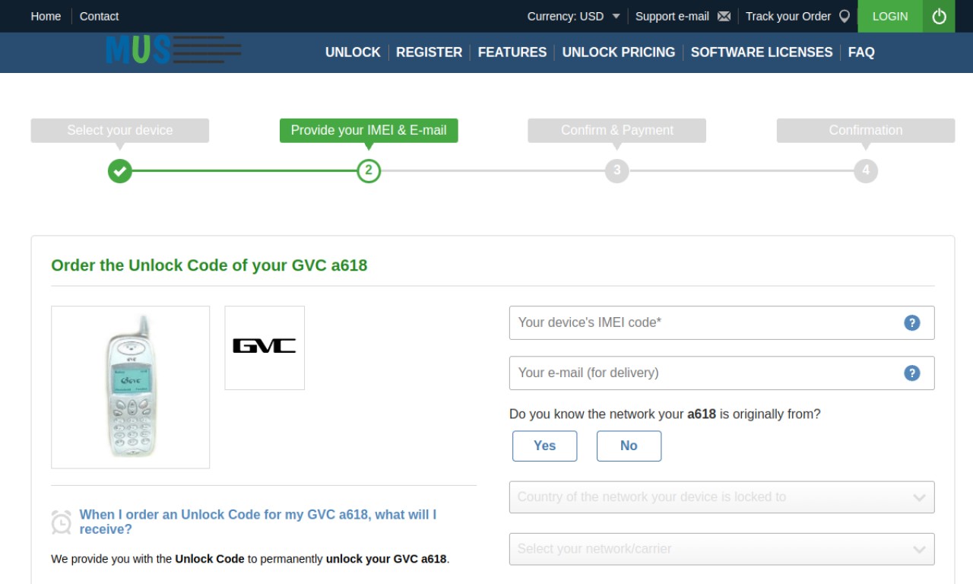This screenshot has height=584, width=973.
Task: Open the UNLOCK PRICING menu item
Action: click(x=619, y=52)
